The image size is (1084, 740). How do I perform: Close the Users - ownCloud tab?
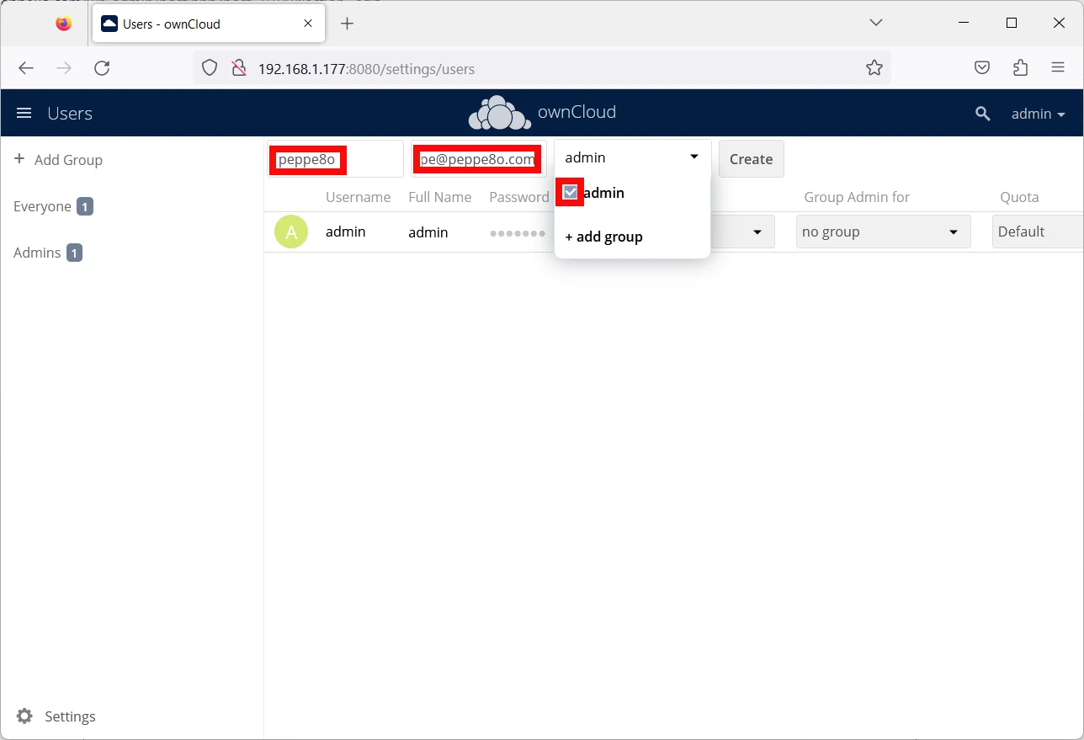tap(308, 24)
